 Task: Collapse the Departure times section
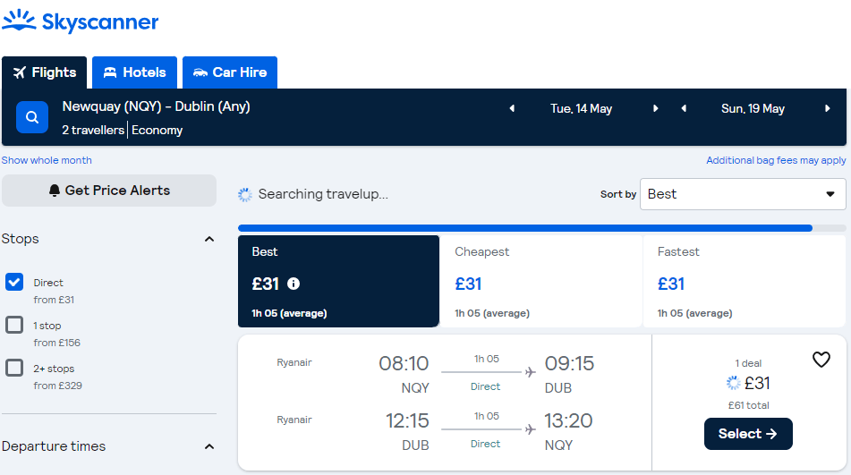pyautogui.click(x=209, y=446)
